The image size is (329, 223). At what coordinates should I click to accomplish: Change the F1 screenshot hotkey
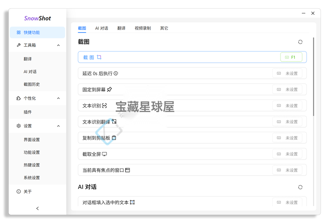pos(291,57)
